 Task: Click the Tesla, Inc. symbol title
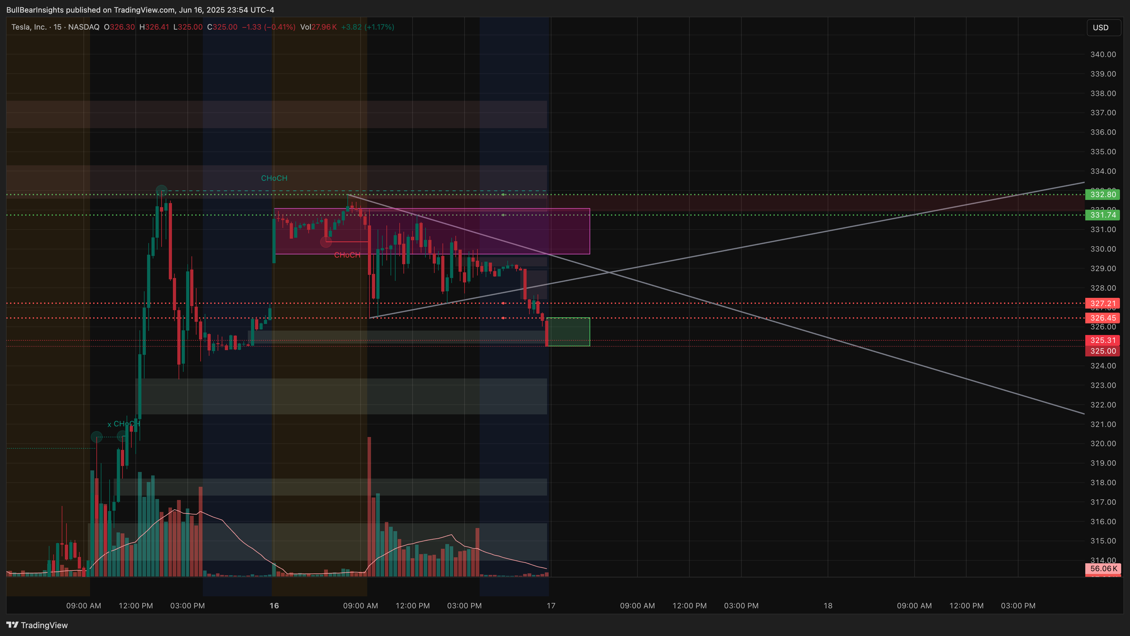[x=55, y=27]
